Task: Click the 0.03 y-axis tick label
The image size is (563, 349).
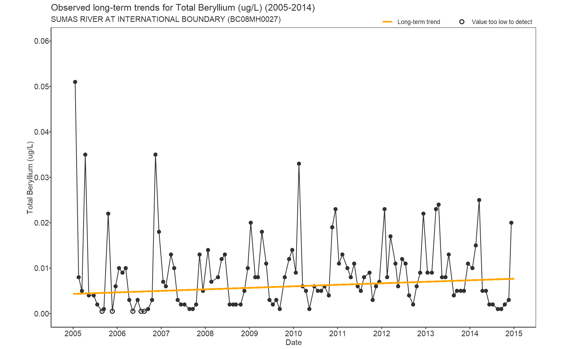Action: [x=42, y=177]
